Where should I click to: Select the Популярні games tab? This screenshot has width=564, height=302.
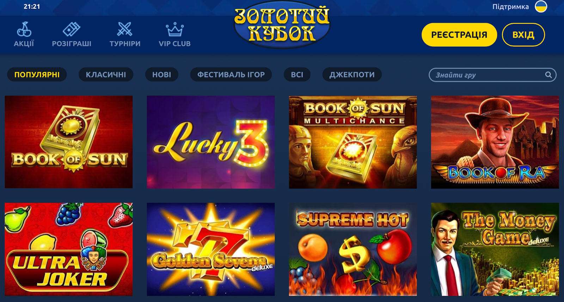point(37,75)
